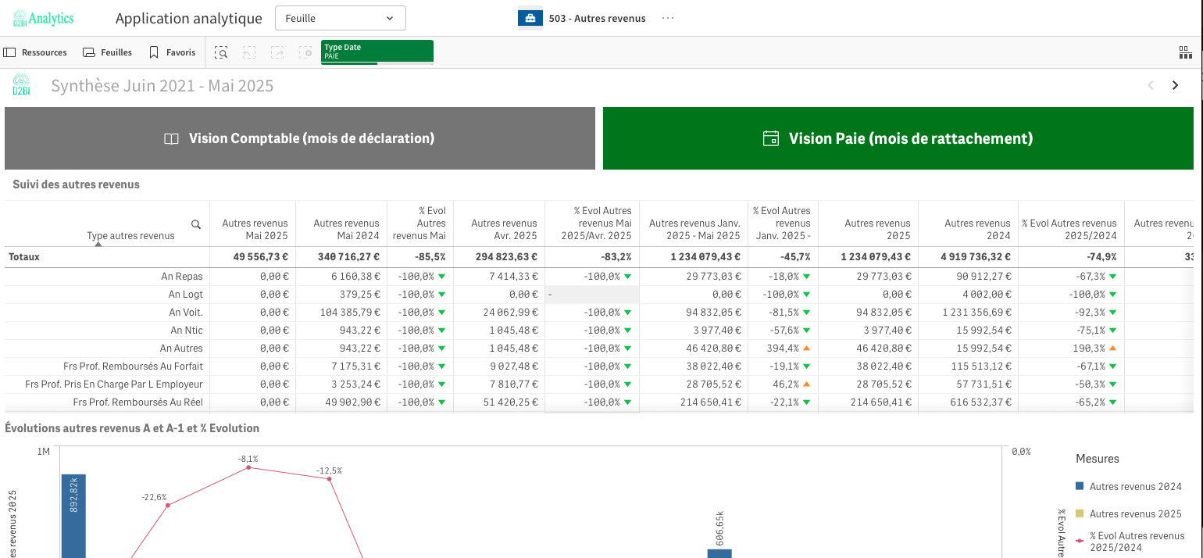Image resolution: width=1203 pixels, height=558 pixels.
Task: Toggle Autres revenus 2024 blue legend swatch
Action: pos(1080,486)
